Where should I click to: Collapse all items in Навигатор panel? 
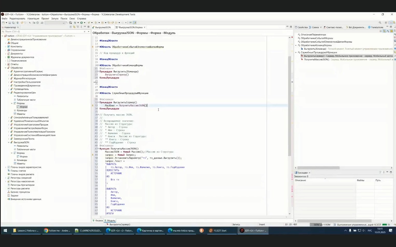(x=71, y=27)
